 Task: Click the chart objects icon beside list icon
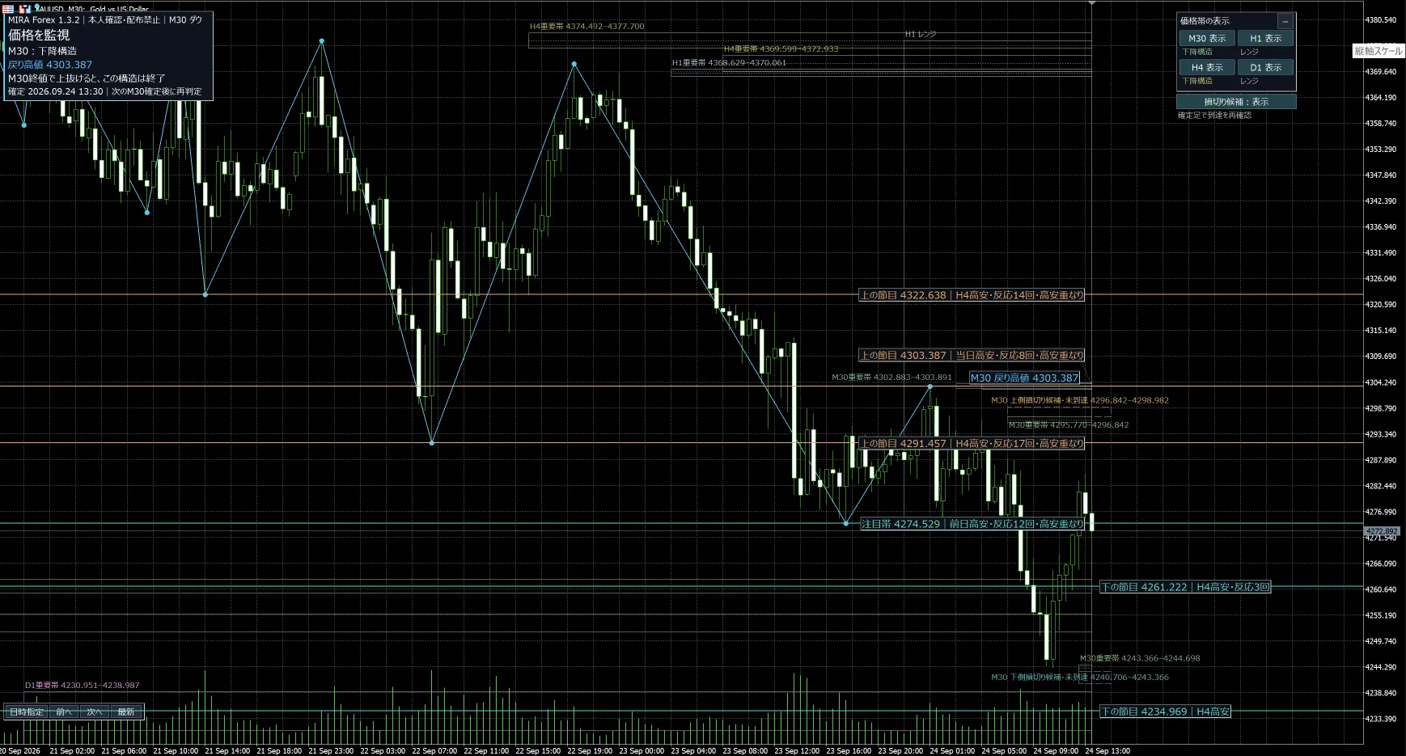click(25, 8)
